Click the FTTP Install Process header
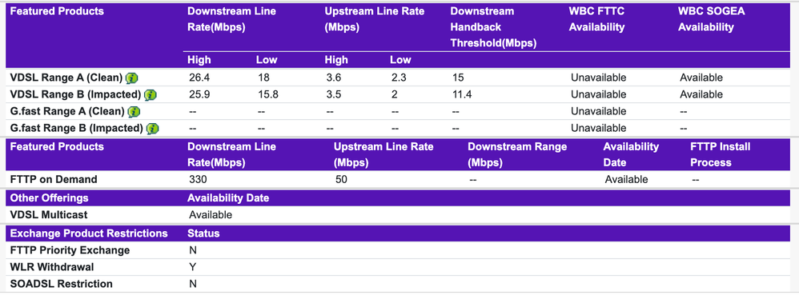The height and width of the screenshot is (299, 799). point(720,154)
